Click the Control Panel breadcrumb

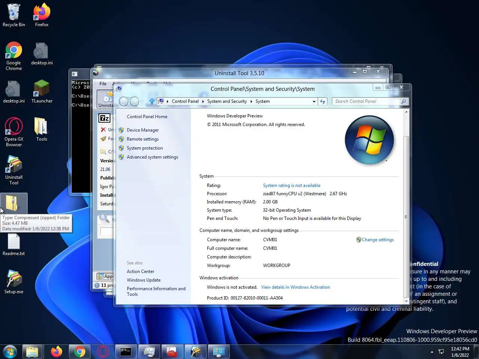click(x=185, y=101)
